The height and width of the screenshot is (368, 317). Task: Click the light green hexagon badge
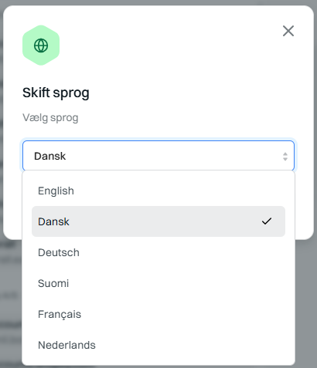41,46
